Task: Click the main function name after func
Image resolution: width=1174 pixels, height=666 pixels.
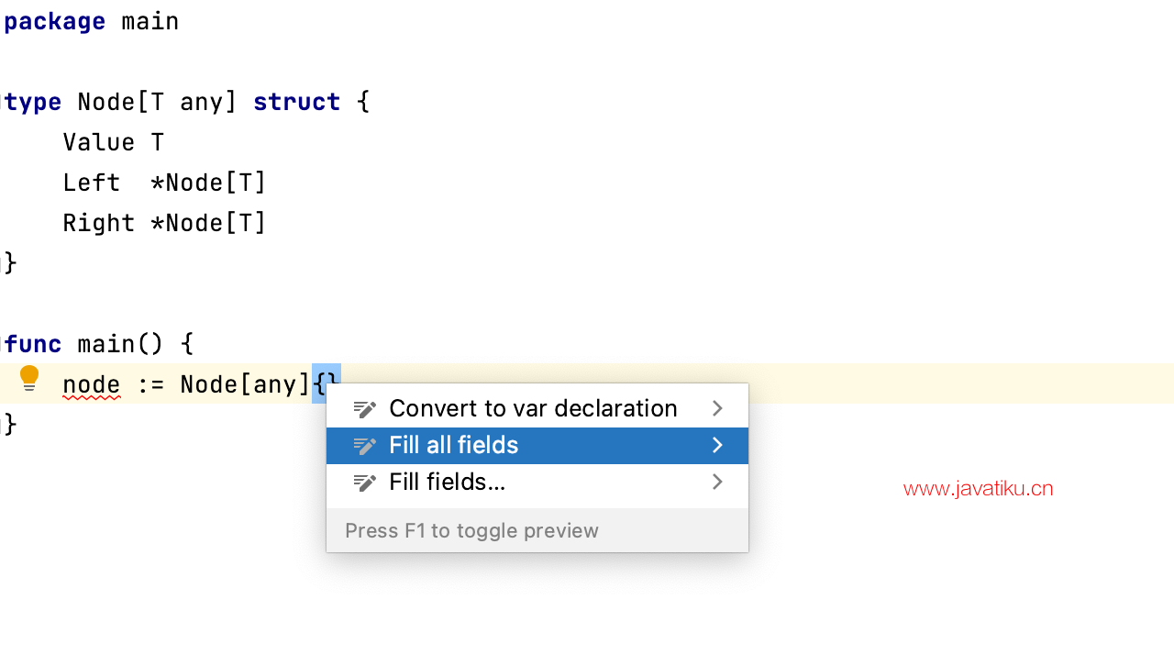Action: coord(106,344)
